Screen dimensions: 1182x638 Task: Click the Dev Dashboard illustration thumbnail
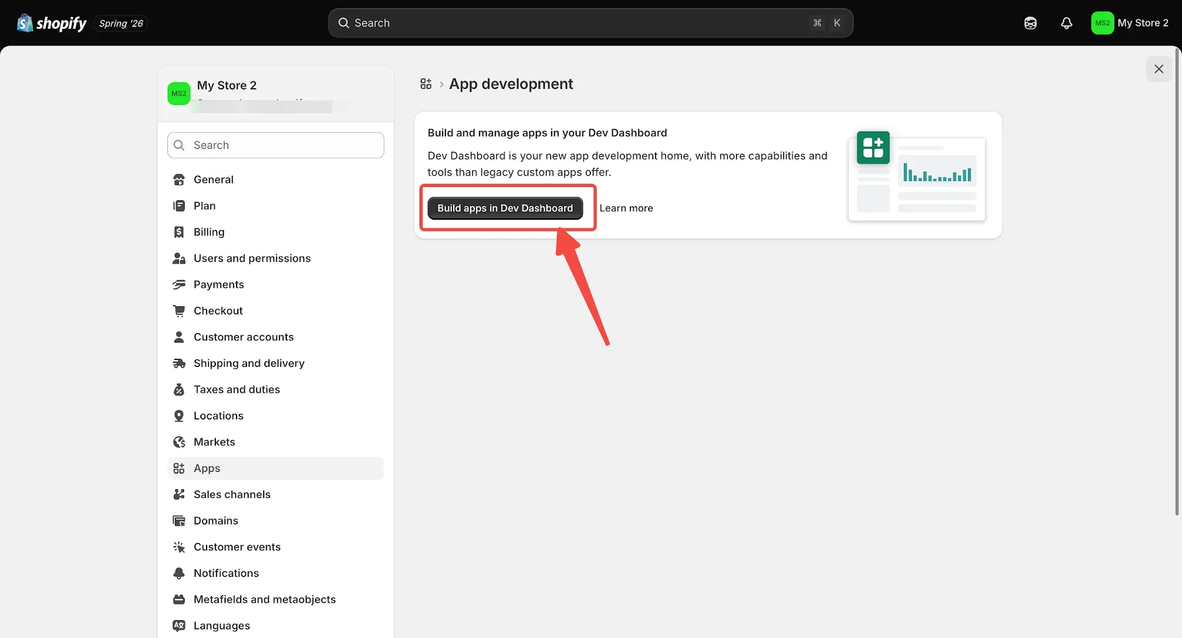(917, 175)
